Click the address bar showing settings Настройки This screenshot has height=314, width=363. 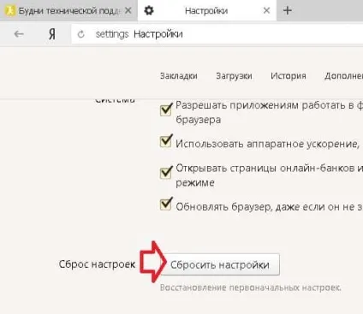click(217, 34)
